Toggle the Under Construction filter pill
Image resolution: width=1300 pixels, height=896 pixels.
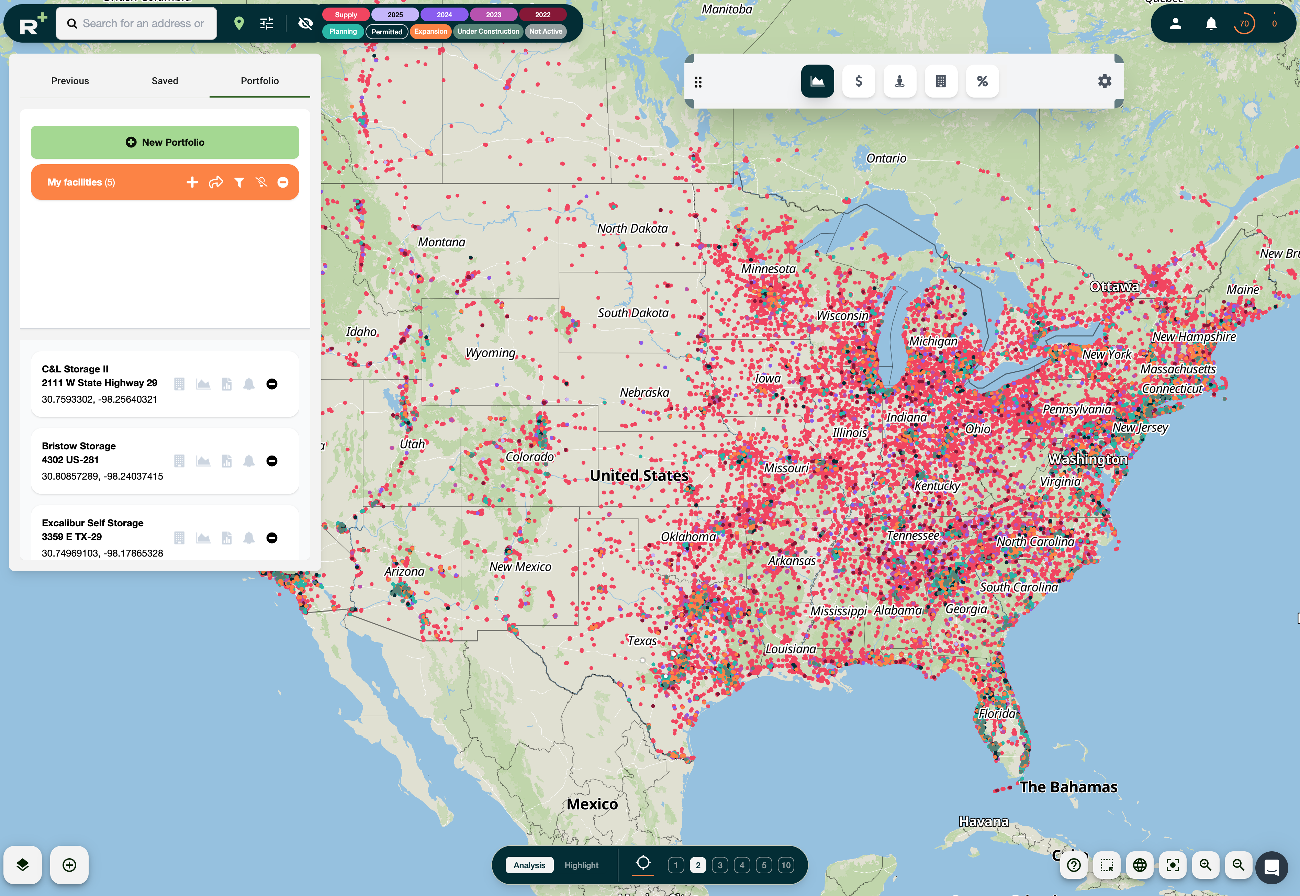click(x=488, y=32)
